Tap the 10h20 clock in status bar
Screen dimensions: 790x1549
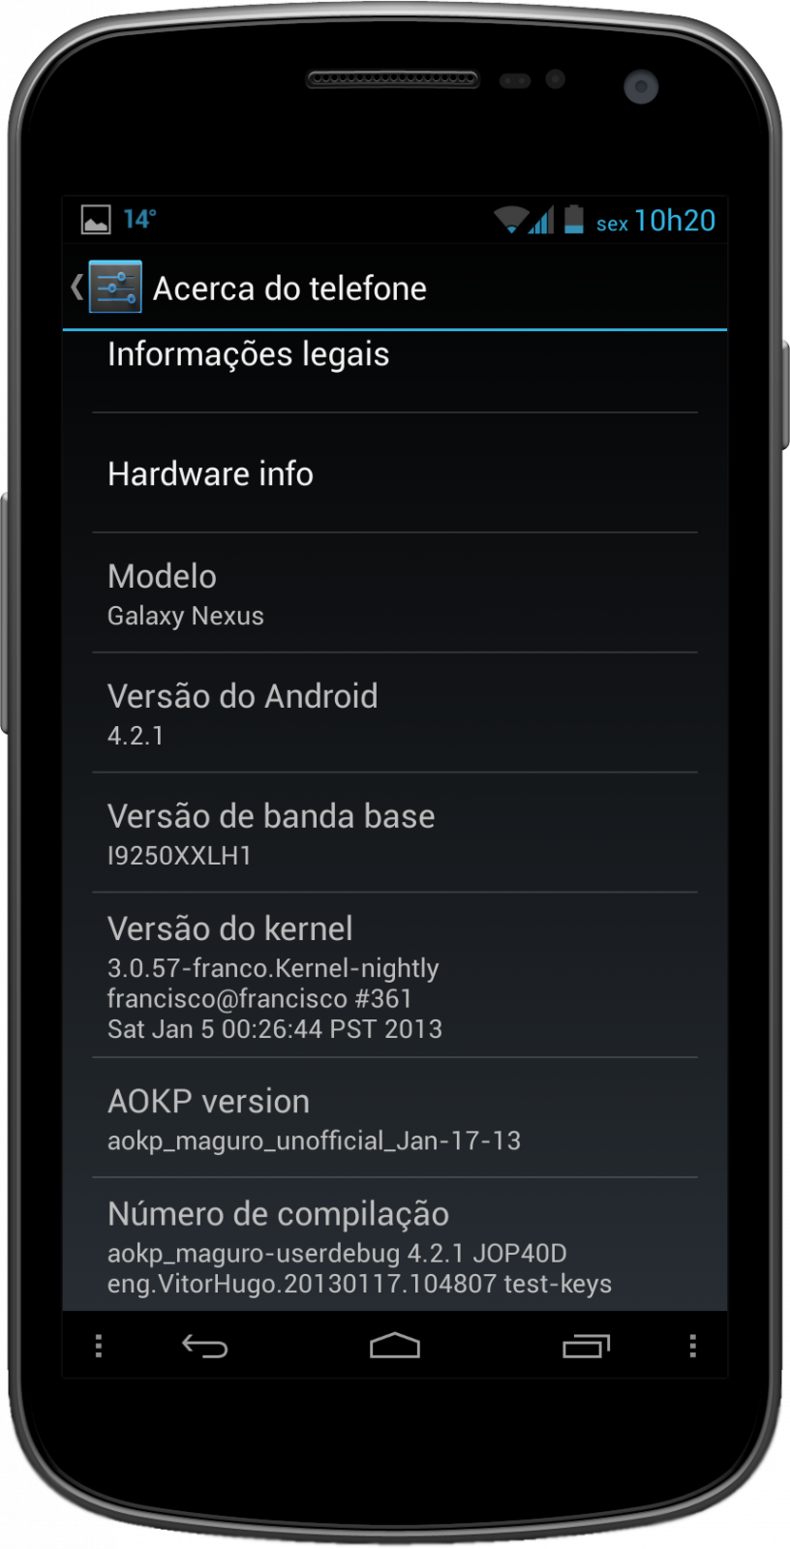coord(675,221)
